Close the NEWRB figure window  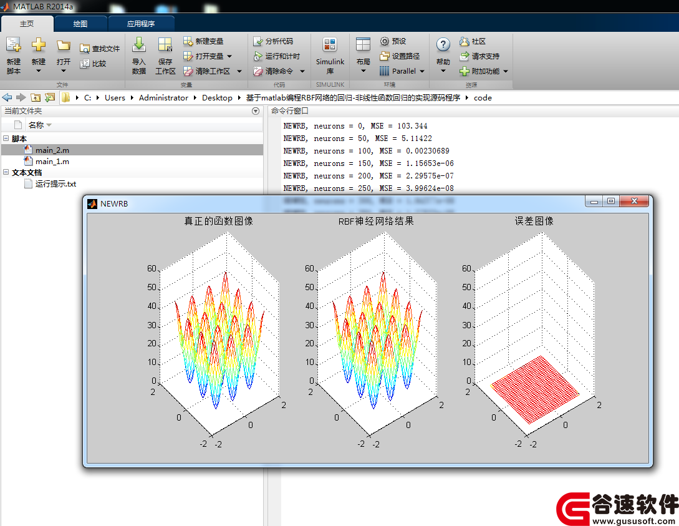tap(634, 202)
